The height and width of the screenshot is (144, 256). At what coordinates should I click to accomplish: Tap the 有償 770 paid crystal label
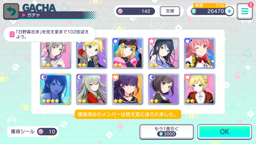point(209,5)
